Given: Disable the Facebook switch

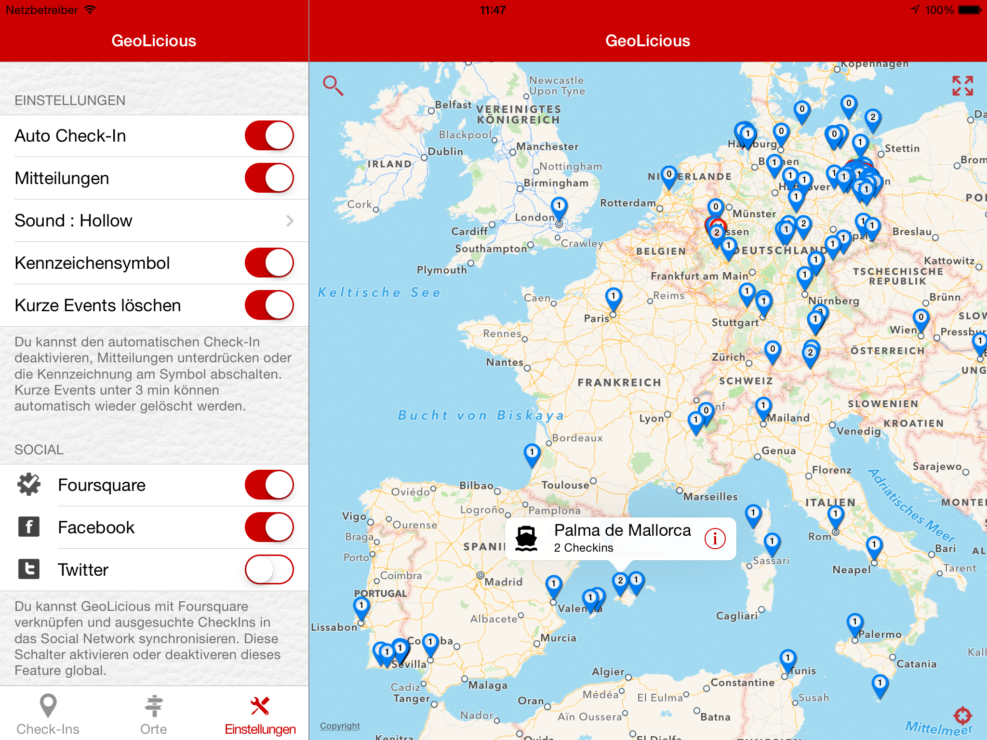Looking at the screenshot, I should coord(269,527).
